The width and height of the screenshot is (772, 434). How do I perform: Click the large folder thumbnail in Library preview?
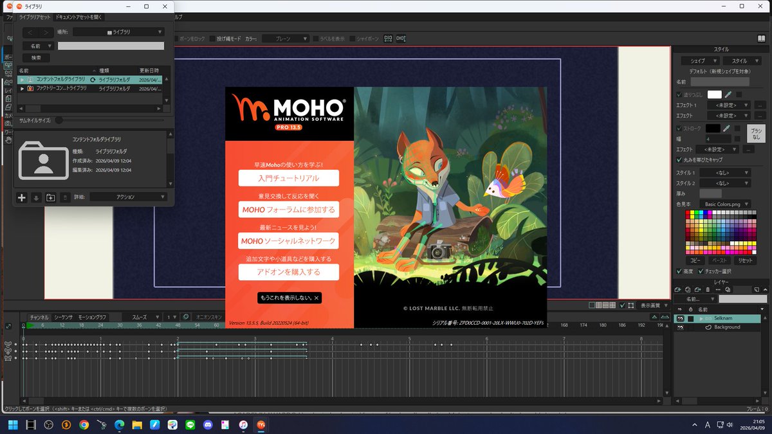click(44, 160)
